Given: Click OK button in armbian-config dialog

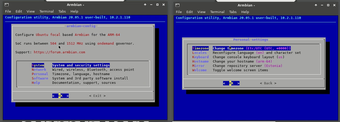Looking at the screenshot, I should (61, 96).
